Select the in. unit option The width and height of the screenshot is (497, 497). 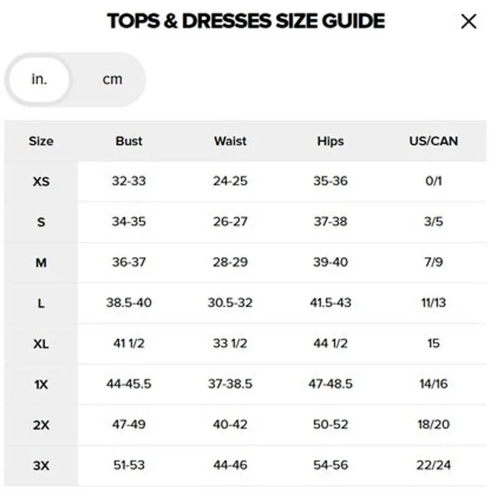(x=39, y=80)
